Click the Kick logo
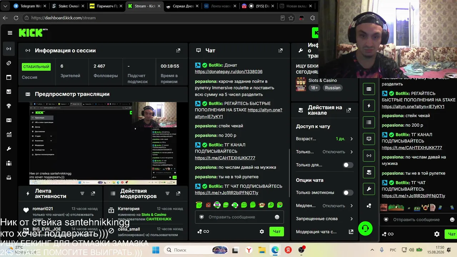 (33, 32)
